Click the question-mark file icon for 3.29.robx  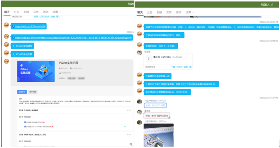pos(149,59)
